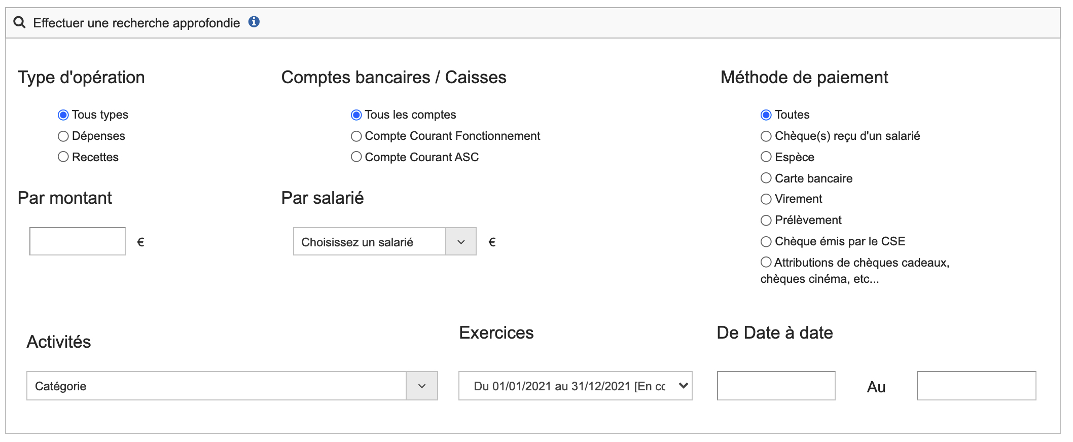Choose the Recettes radio button
Screen dimensions: 1073x442
click(x=63, y=157)
